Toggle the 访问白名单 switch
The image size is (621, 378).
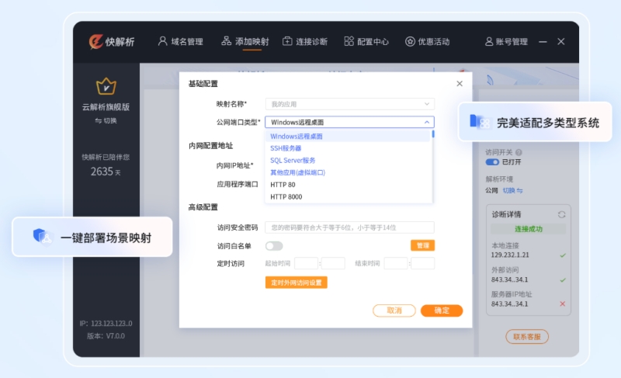pos(274,246)
